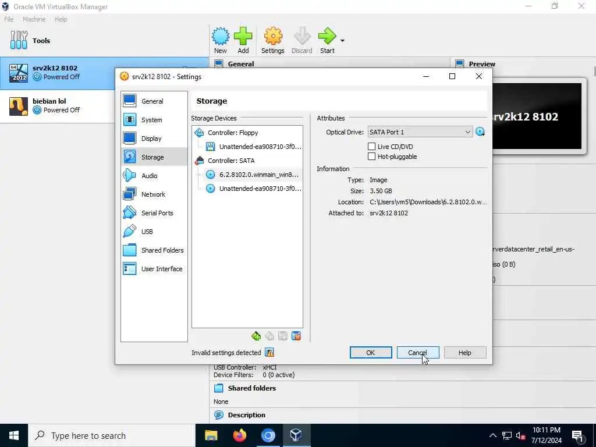Select the 6.2.8102.0.winmain_win8 optical disk
Image resolution: width=596 pixels, height=447 pixels.
(x=254, y=175)
